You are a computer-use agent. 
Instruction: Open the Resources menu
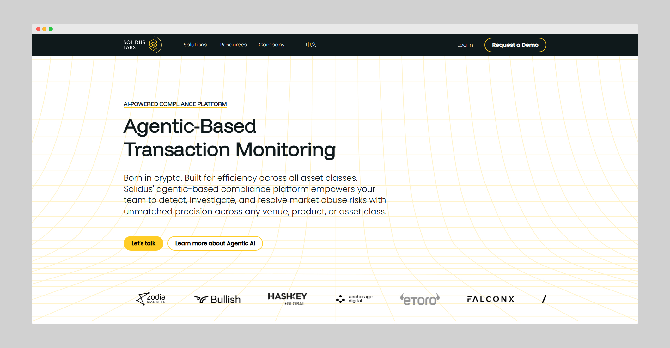point(233,45)
